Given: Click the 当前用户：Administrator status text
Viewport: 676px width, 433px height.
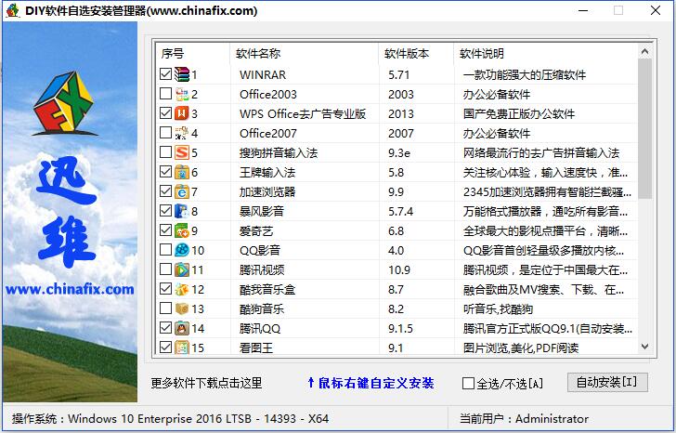Looking at the screenshot, I should tap(524, 418).
